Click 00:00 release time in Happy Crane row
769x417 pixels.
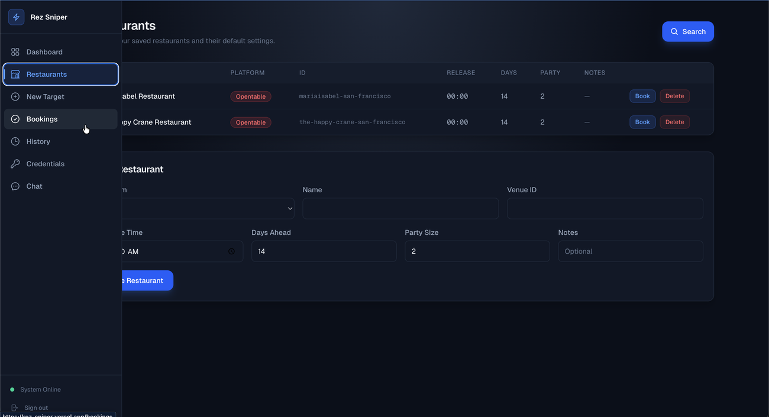point(457,122)
